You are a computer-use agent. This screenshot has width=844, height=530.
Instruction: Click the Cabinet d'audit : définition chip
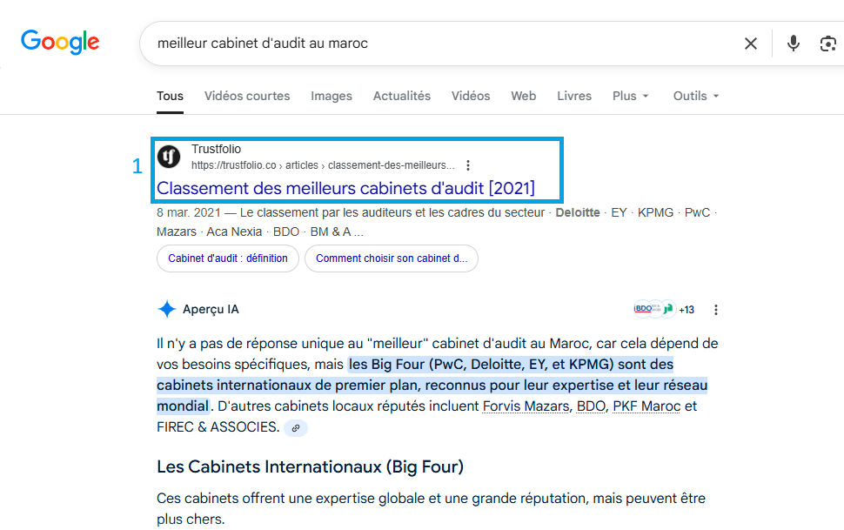(228, 258)
